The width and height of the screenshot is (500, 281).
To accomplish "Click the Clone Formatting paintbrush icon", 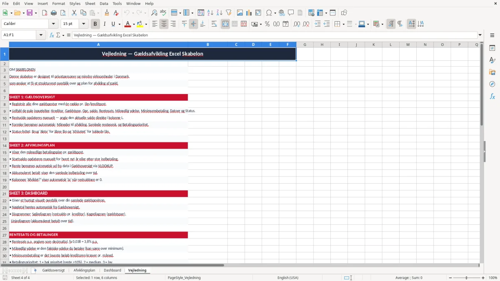I will [x=107, y=13].
